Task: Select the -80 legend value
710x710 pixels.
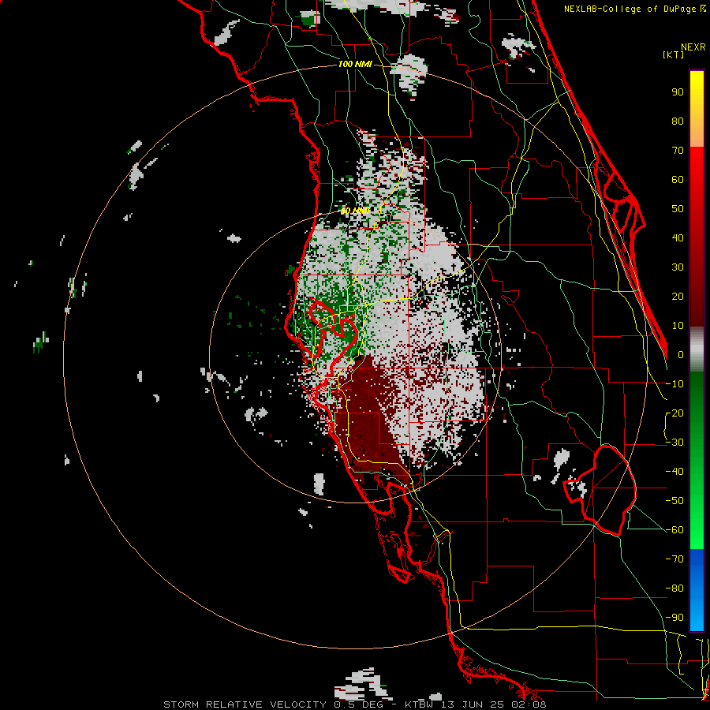Action: pyautogui.click(x=674, y=589)
